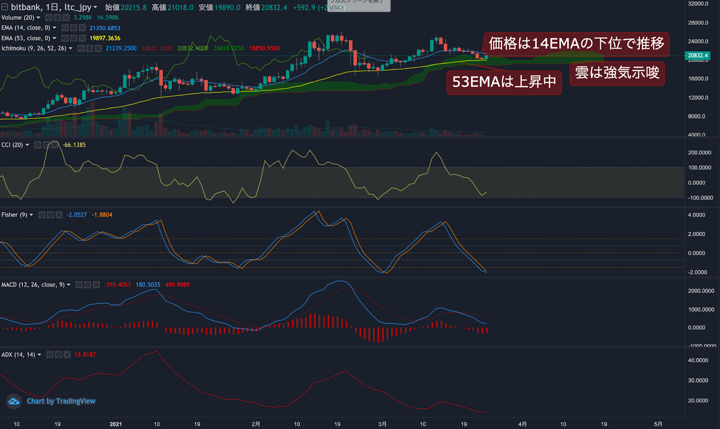Open MACD indicator settings gear
This screenshot has width=720, height=429.
[x=88, y=285]
